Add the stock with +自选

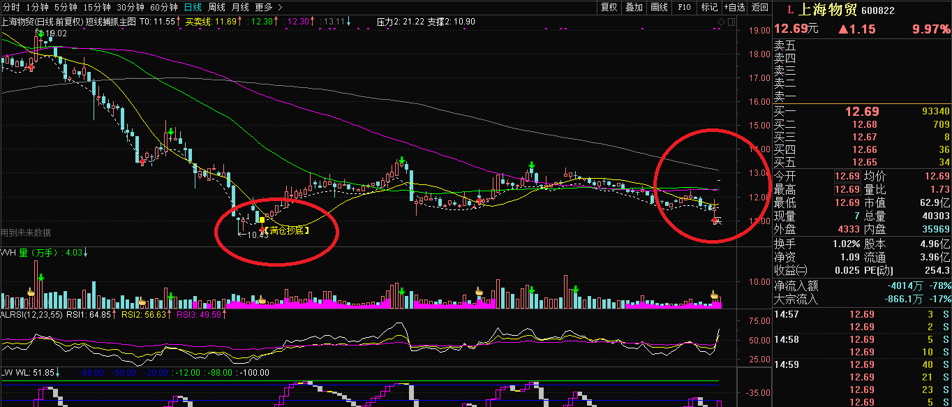coord(734,7)
